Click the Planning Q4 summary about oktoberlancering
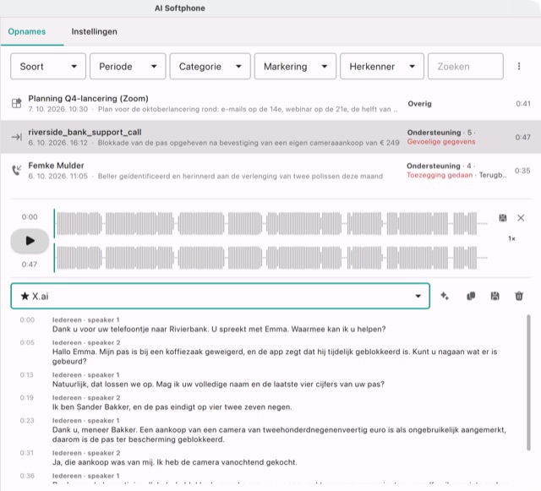 [x=248, y=109]
